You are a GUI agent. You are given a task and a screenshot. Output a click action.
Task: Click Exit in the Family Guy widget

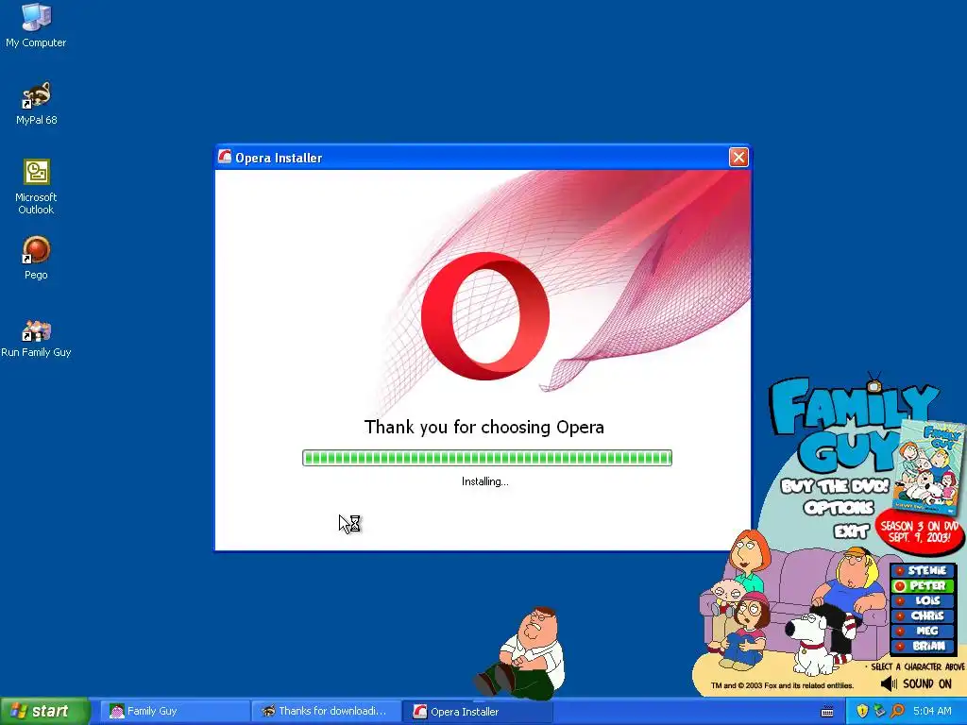[851, 531]
